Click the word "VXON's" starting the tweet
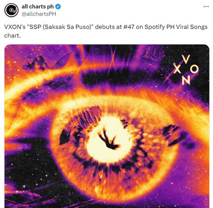This screenshot has height=208, width=213. 15,27
